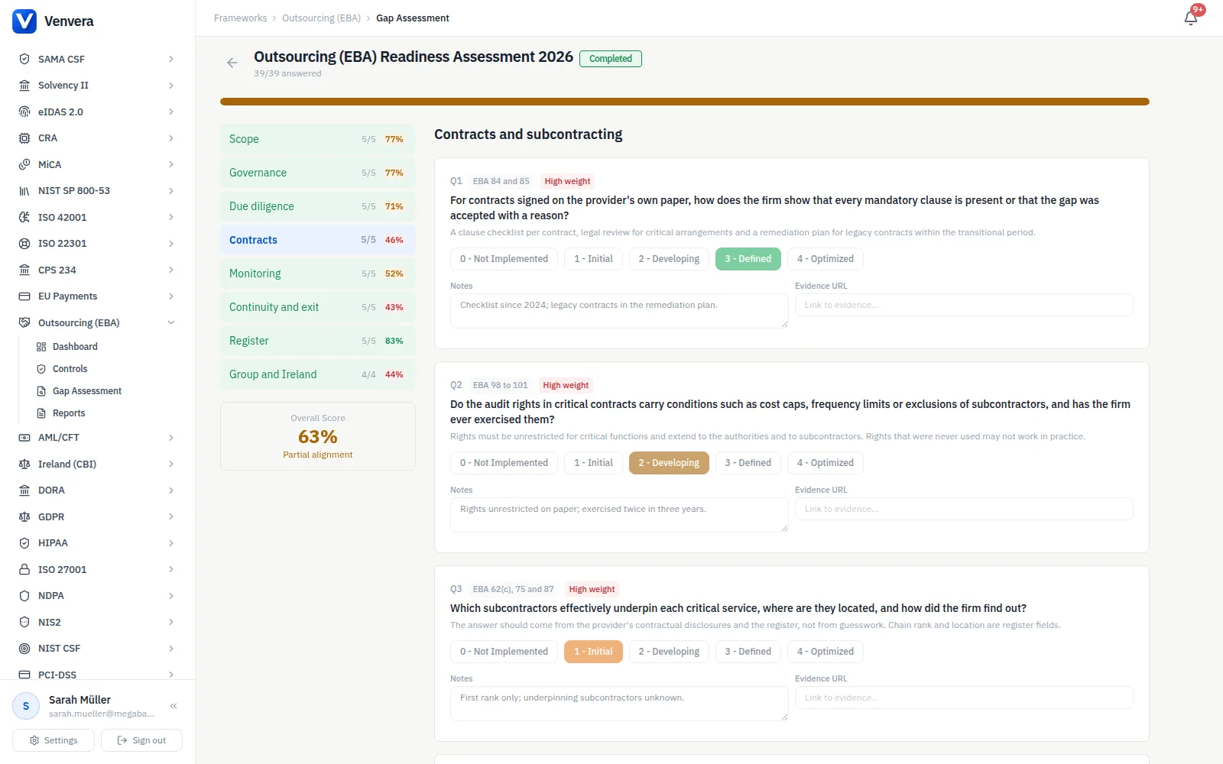This screenshot has width=1223, height=764.
Task: Click the MiCA coins icon
Action: pyautogui.click(x=24, y=164)
